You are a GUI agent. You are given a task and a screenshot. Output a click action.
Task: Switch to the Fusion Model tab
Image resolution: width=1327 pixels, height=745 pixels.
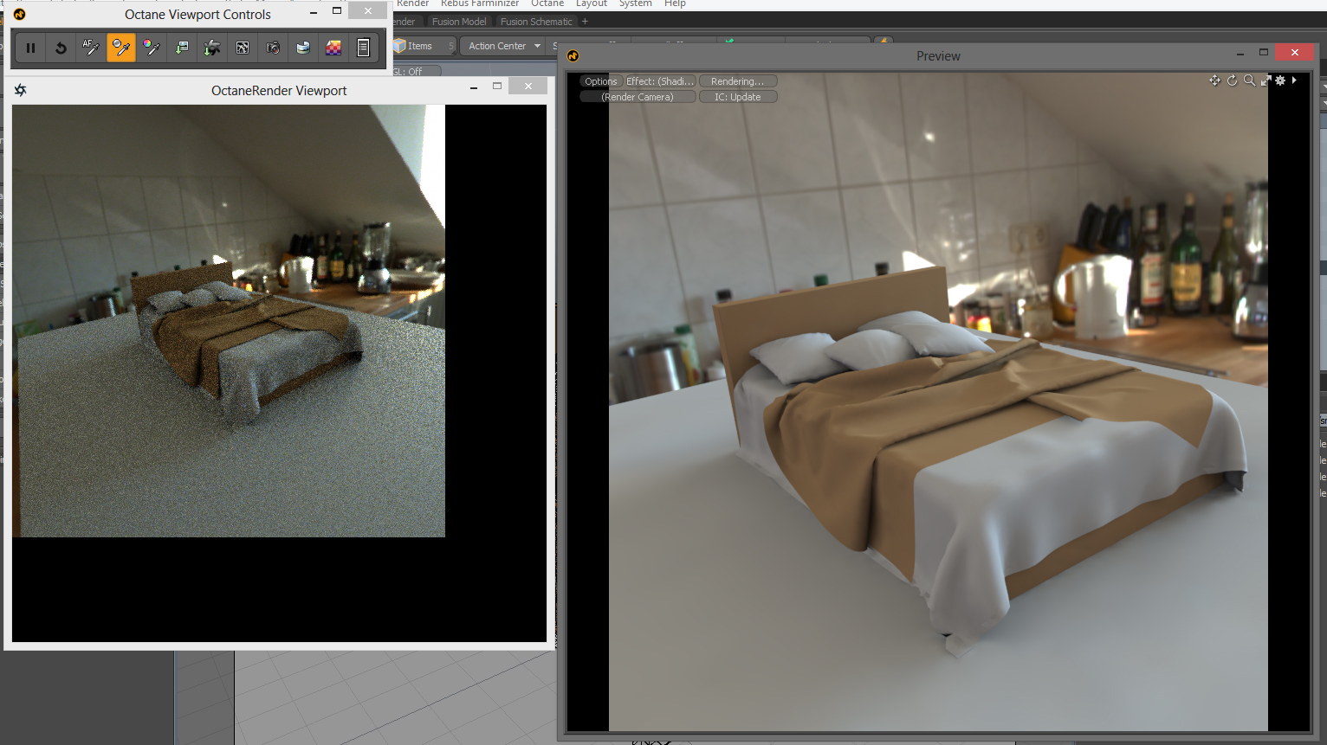click(x=459, y=22)
